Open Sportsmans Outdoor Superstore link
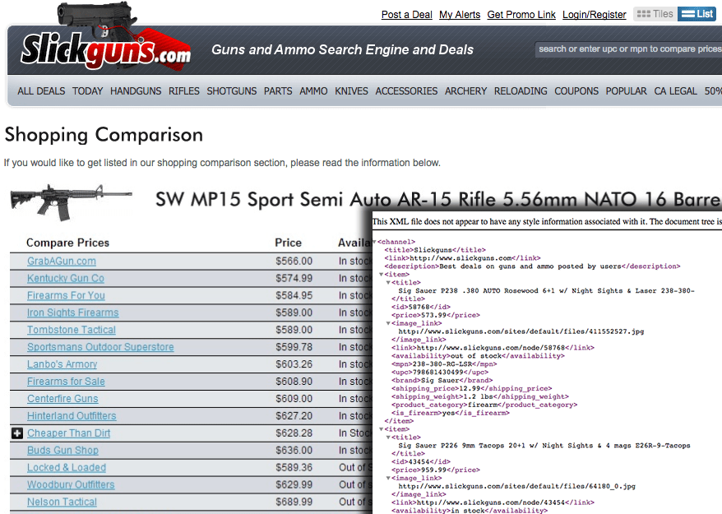 pos(100,347)
